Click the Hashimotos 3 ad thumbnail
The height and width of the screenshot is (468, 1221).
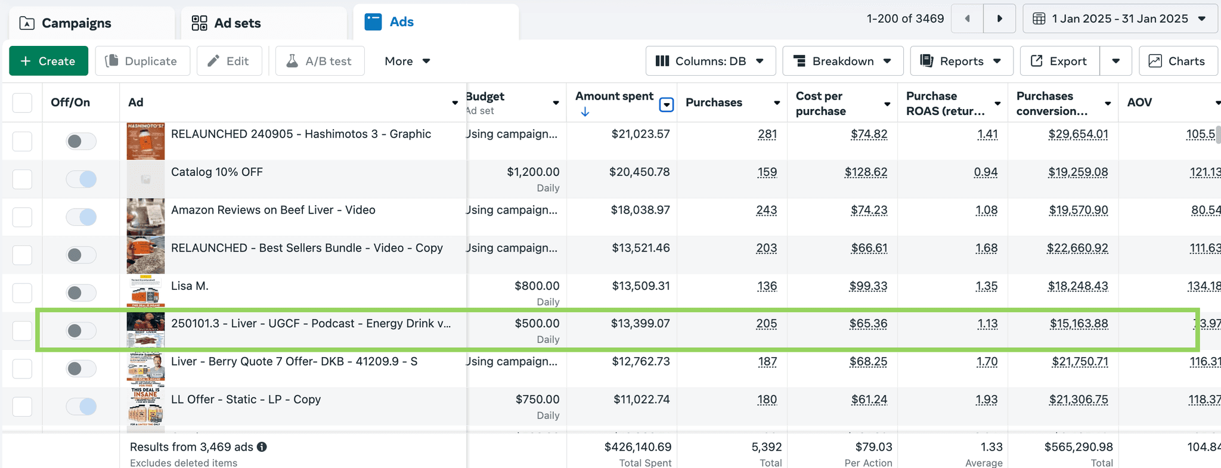coord(145,141)
